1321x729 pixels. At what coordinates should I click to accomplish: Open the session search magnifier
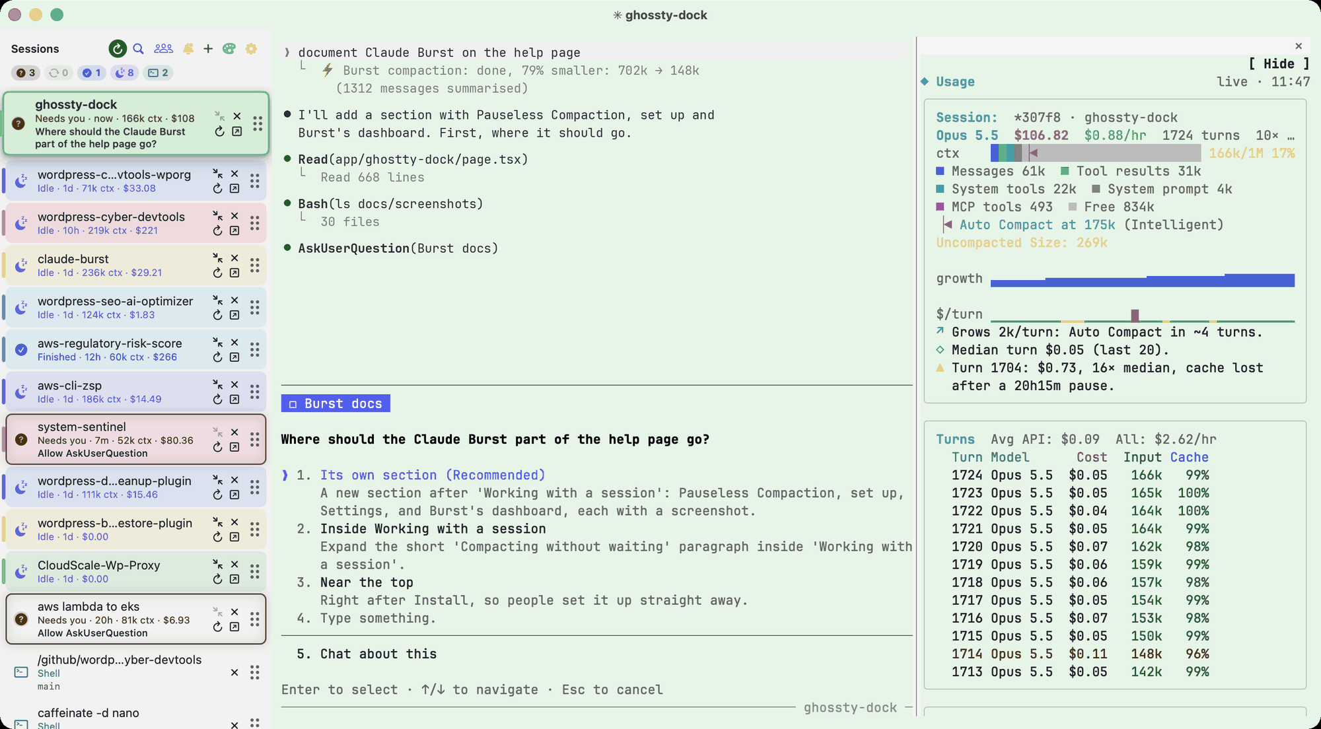click(138, 48)
